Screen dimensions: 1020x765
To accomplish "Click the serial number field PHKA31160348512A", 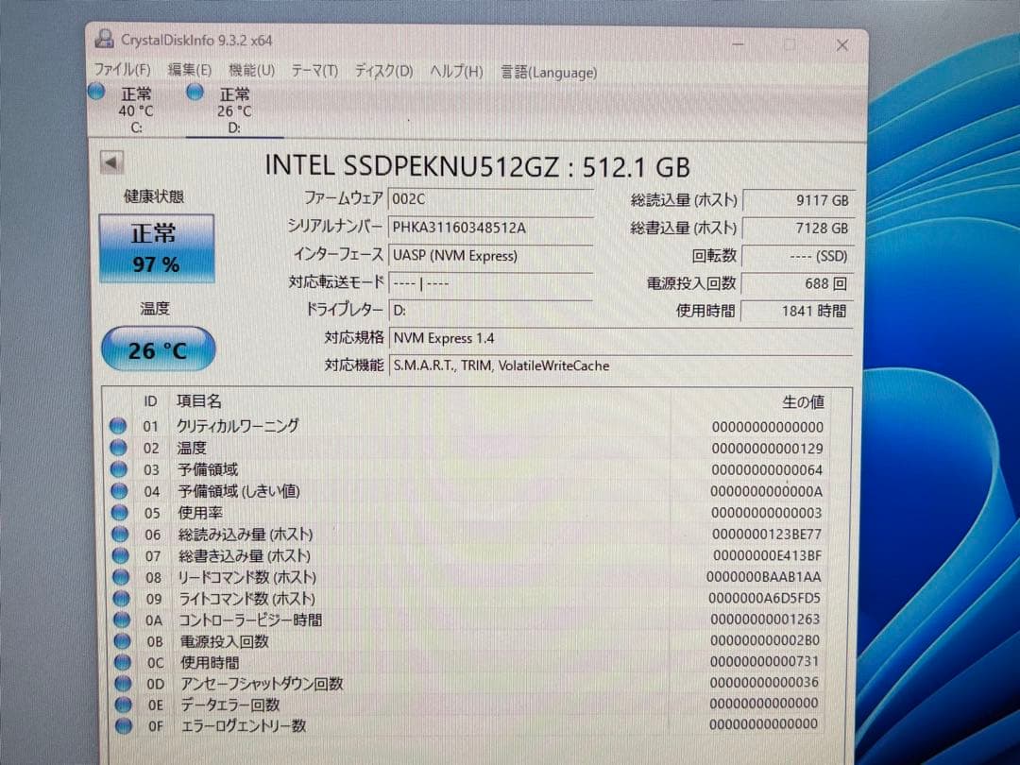I will [x=490, y=228].
